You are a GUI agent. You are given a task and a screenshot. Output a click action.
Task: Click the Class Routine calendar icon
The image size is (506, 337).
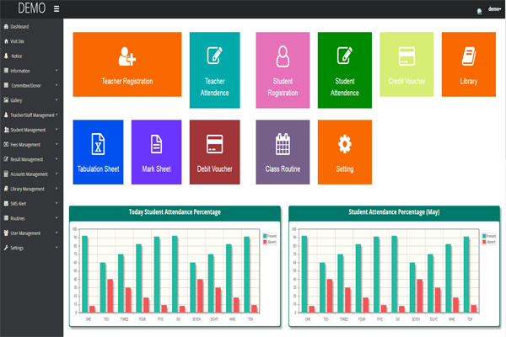pyautogui.click(x=283, y=144)
